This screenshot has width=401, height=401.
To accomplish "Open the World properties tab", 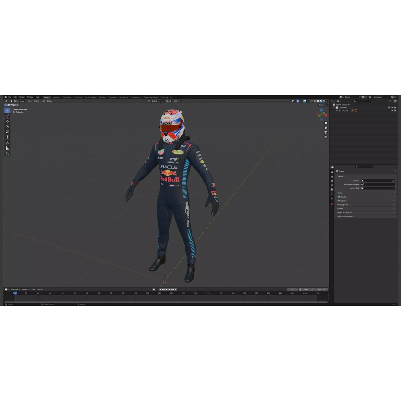I will (332, 193).
